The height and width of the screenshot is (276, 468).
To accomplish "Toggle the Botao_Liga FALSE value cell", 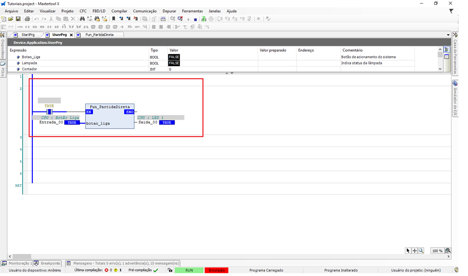I will click(x=174, y=57).
